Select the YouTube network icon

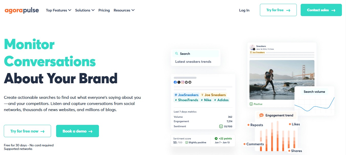point(186,82)
